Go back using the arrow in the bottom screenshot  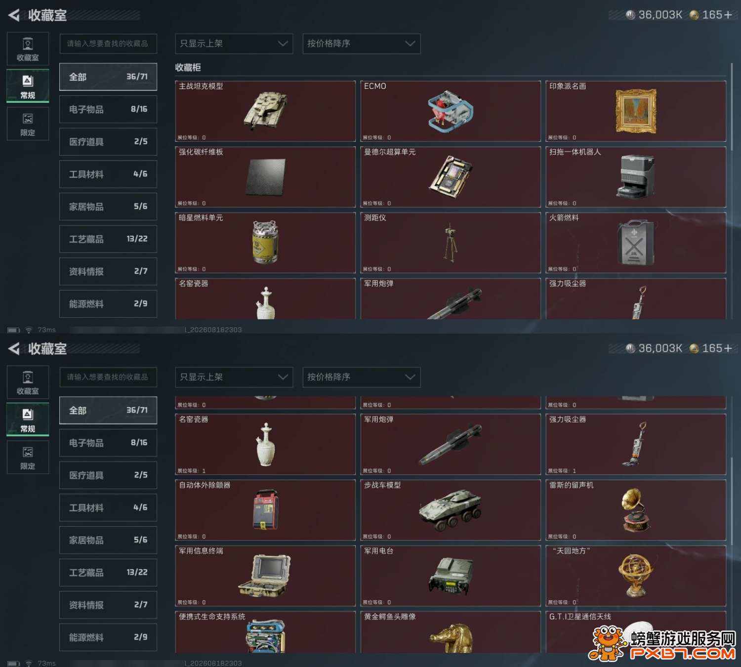[x=14, y=349]
